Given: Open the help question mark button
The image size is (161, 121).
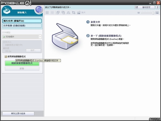Looking at the screenshot, I should [157, 7].
